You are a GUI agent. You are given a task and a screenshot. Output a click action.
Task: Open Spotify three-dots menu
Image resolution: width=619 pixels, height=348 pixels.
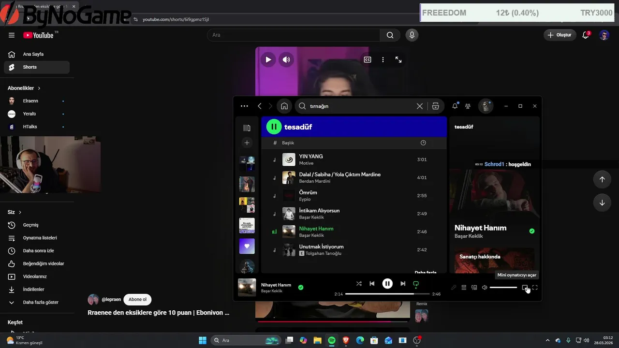(244, 106)
